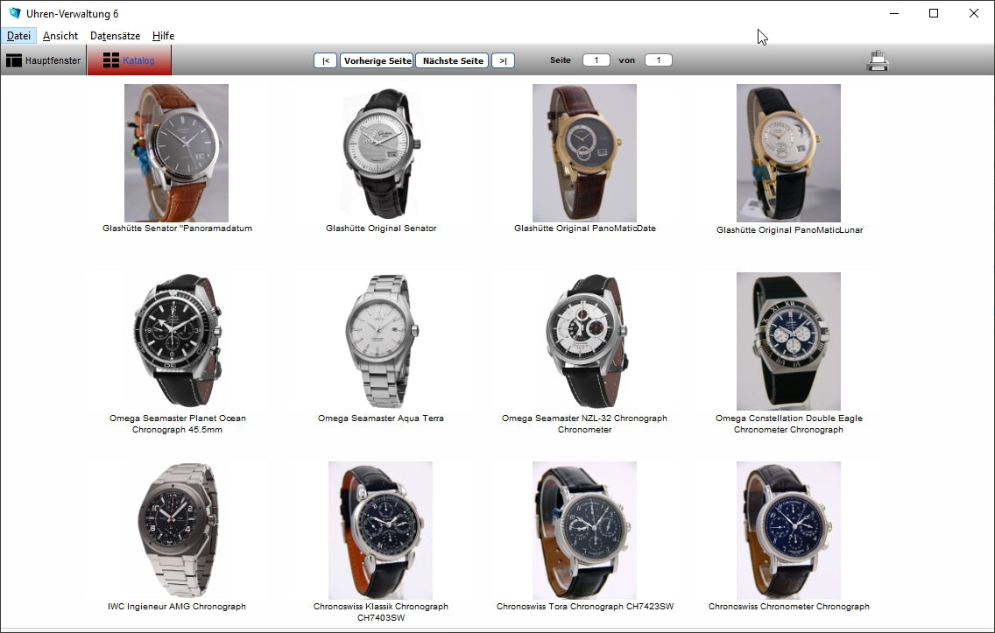This screenshot has width=995, height=633.
Task: Click the total pages field
Action: tap(658, 60)
